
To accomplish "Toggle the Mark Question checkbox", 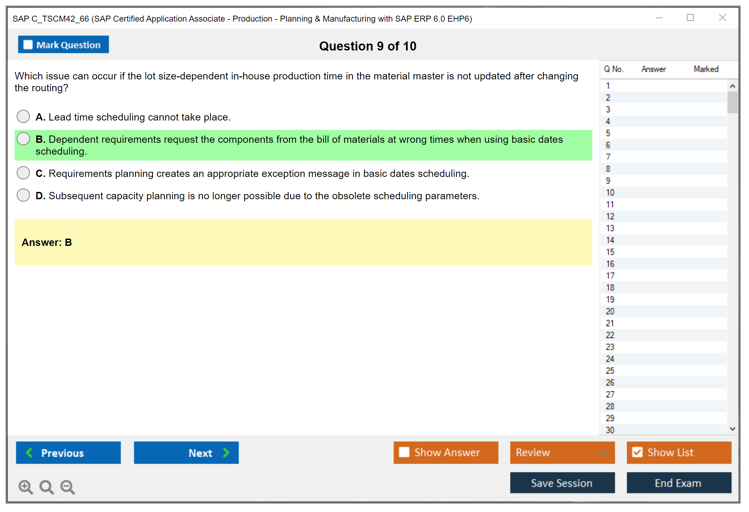I will 28,45.
